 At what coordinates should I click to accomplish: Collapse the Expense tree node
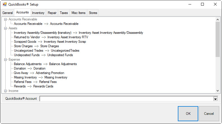(6, 59)
